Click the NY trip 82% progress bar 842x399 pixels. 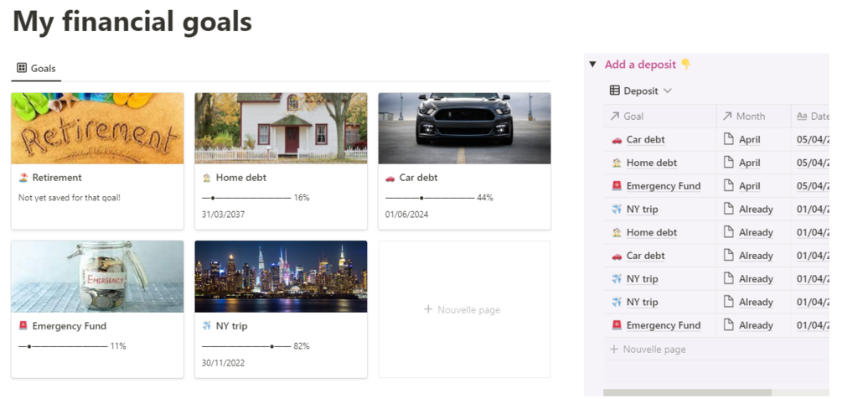pos(246,345)
